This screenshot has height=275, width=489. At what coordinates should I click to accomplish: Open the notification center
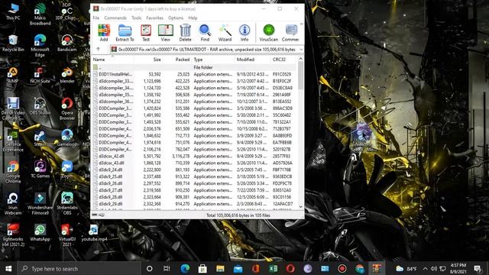[x=478, y=268]
